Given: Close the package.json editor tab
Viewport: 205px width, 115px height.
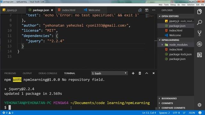Looking at the screenshot, I should (52, 10).
